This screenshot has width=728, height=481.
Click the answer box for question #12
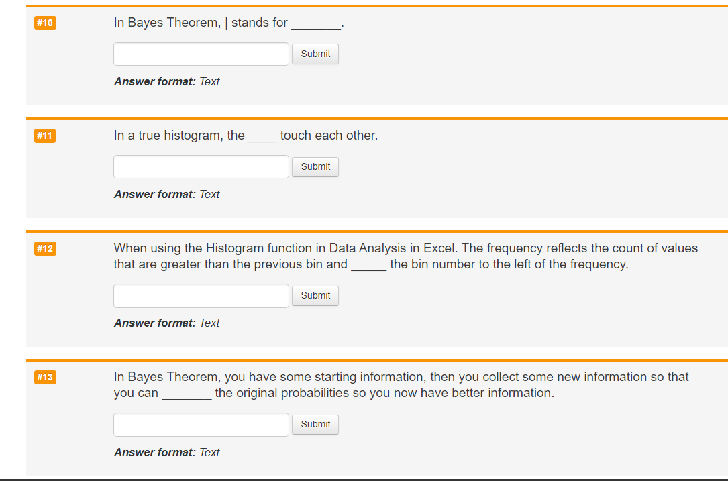pos(201,295)
